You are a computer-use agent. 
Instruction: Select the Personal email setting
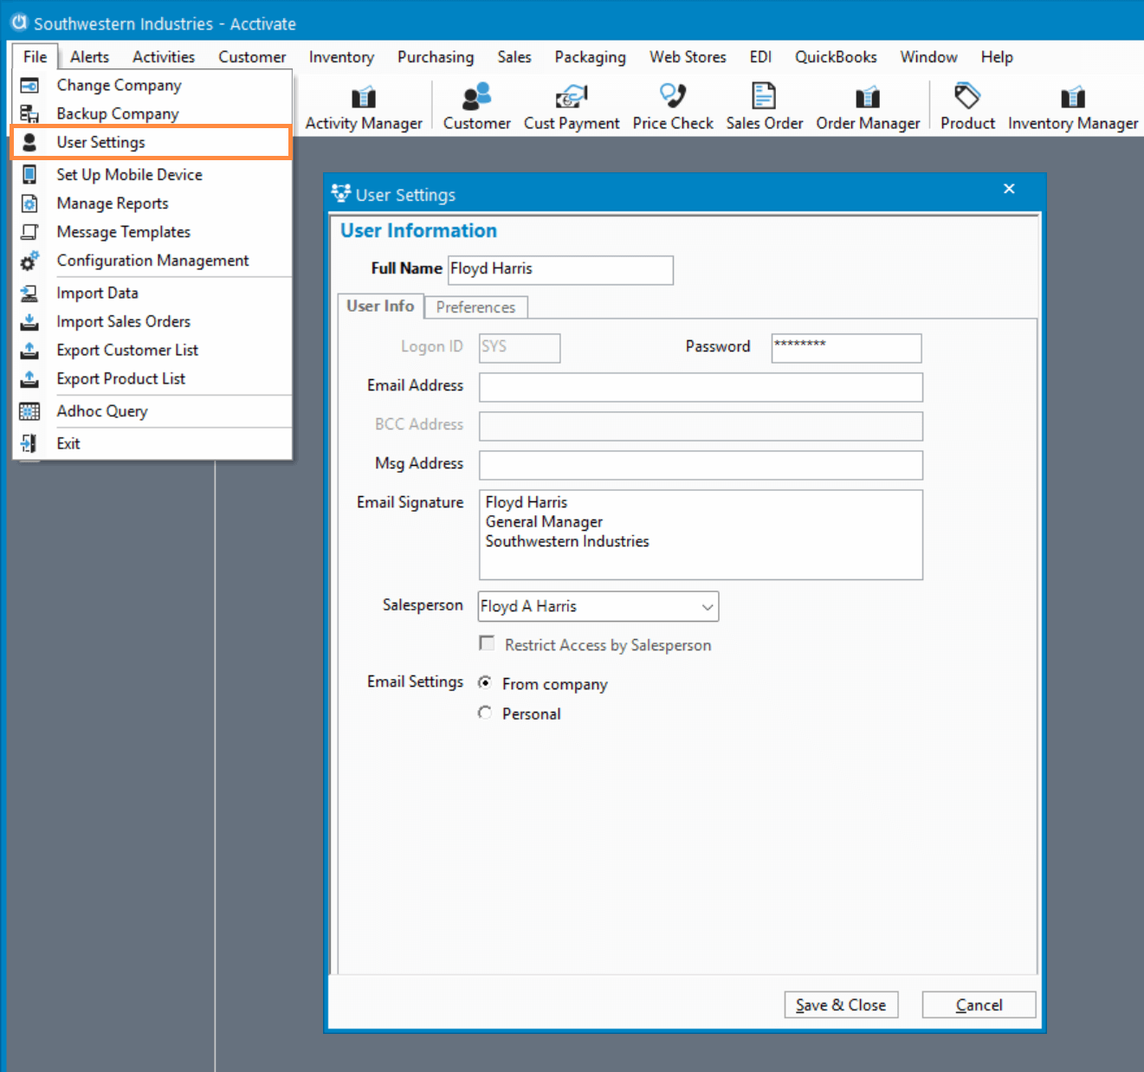[485, 713]
